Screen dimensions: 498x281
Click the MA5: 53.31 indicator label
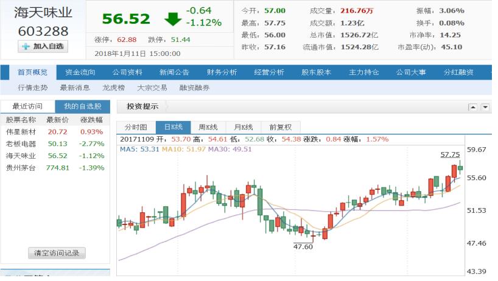pos(139,150)
